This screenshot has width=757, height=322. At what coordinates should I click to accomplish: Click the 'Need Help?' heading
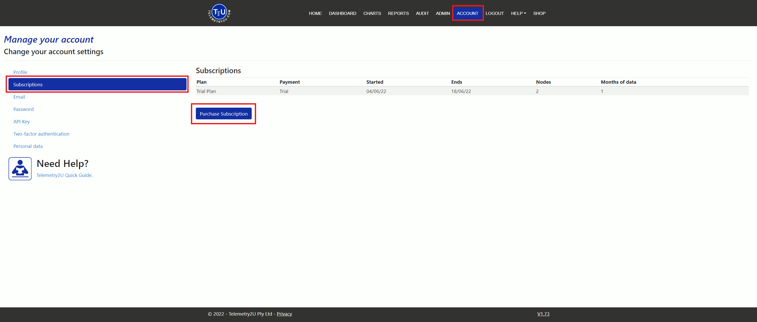tap(63, 163)
